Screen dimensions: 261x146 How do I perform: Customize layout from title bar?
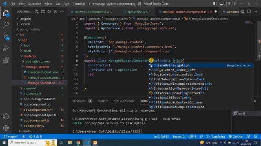tap(234, 4)
